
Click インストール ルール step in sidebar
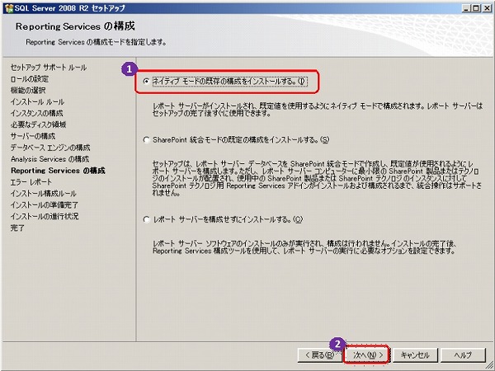pyautogui.click(x=37, y=101)
